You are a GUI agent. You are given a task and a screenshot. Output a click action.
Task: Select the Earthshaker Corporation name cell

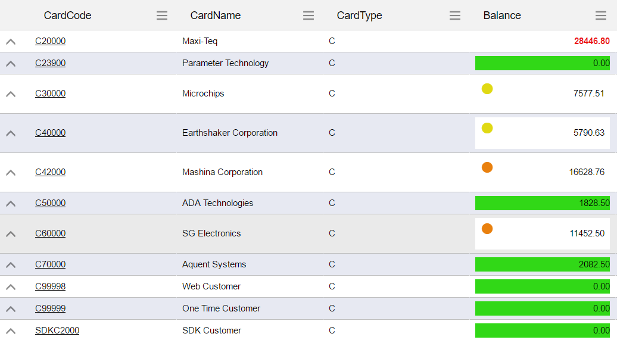pyautogui.click(x=230, y=133)
